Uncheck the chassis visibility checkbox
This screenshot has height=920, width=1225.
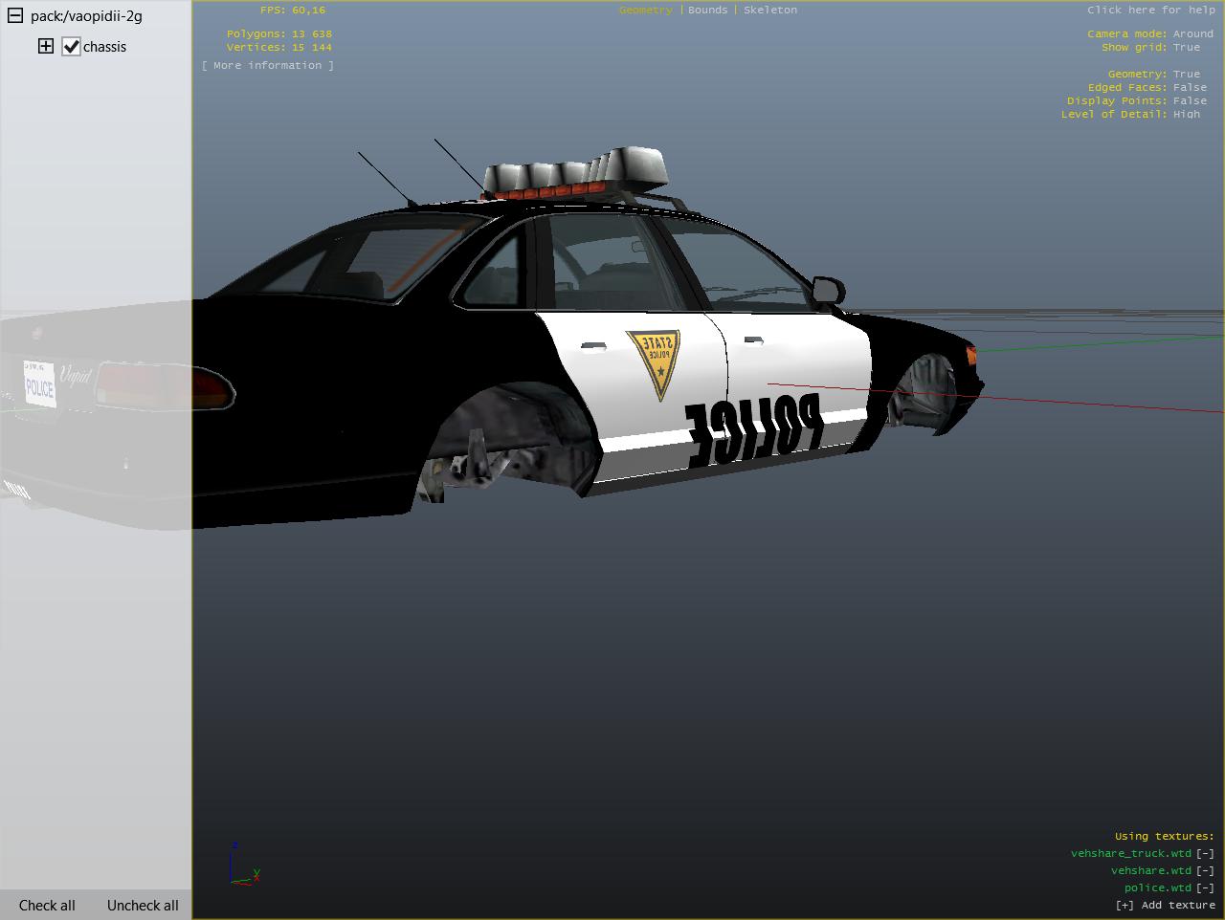71,47
